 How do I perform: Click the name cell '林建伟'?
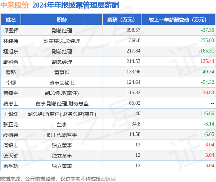point(10,41)
